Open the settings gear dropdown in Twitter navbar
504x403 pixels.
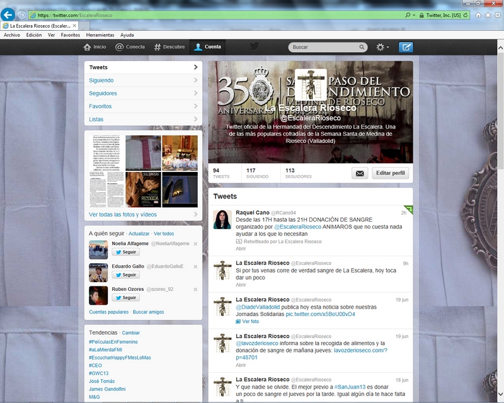[x=382, y=47]
